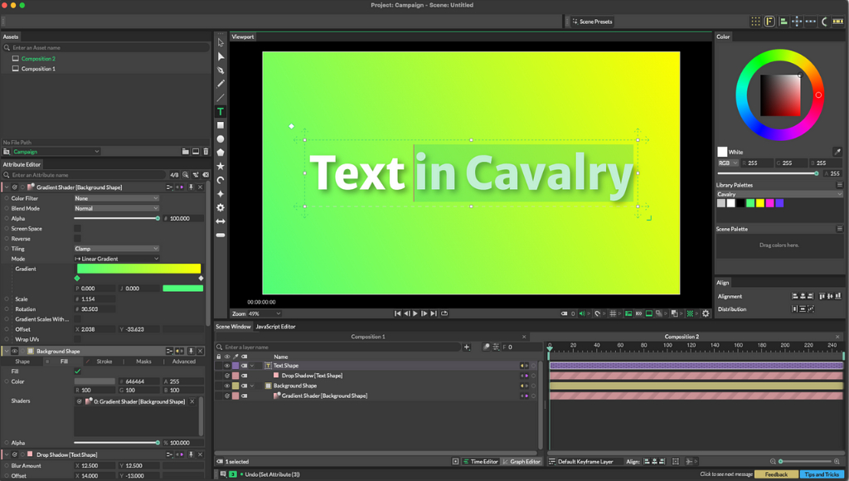Viewport: 849px width, 481px height.
Task: Open the Time Editor
Action: point(480,461)
